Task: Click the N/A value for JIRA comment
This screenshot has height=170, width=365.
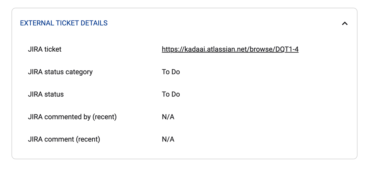Action: click(168, 139)
